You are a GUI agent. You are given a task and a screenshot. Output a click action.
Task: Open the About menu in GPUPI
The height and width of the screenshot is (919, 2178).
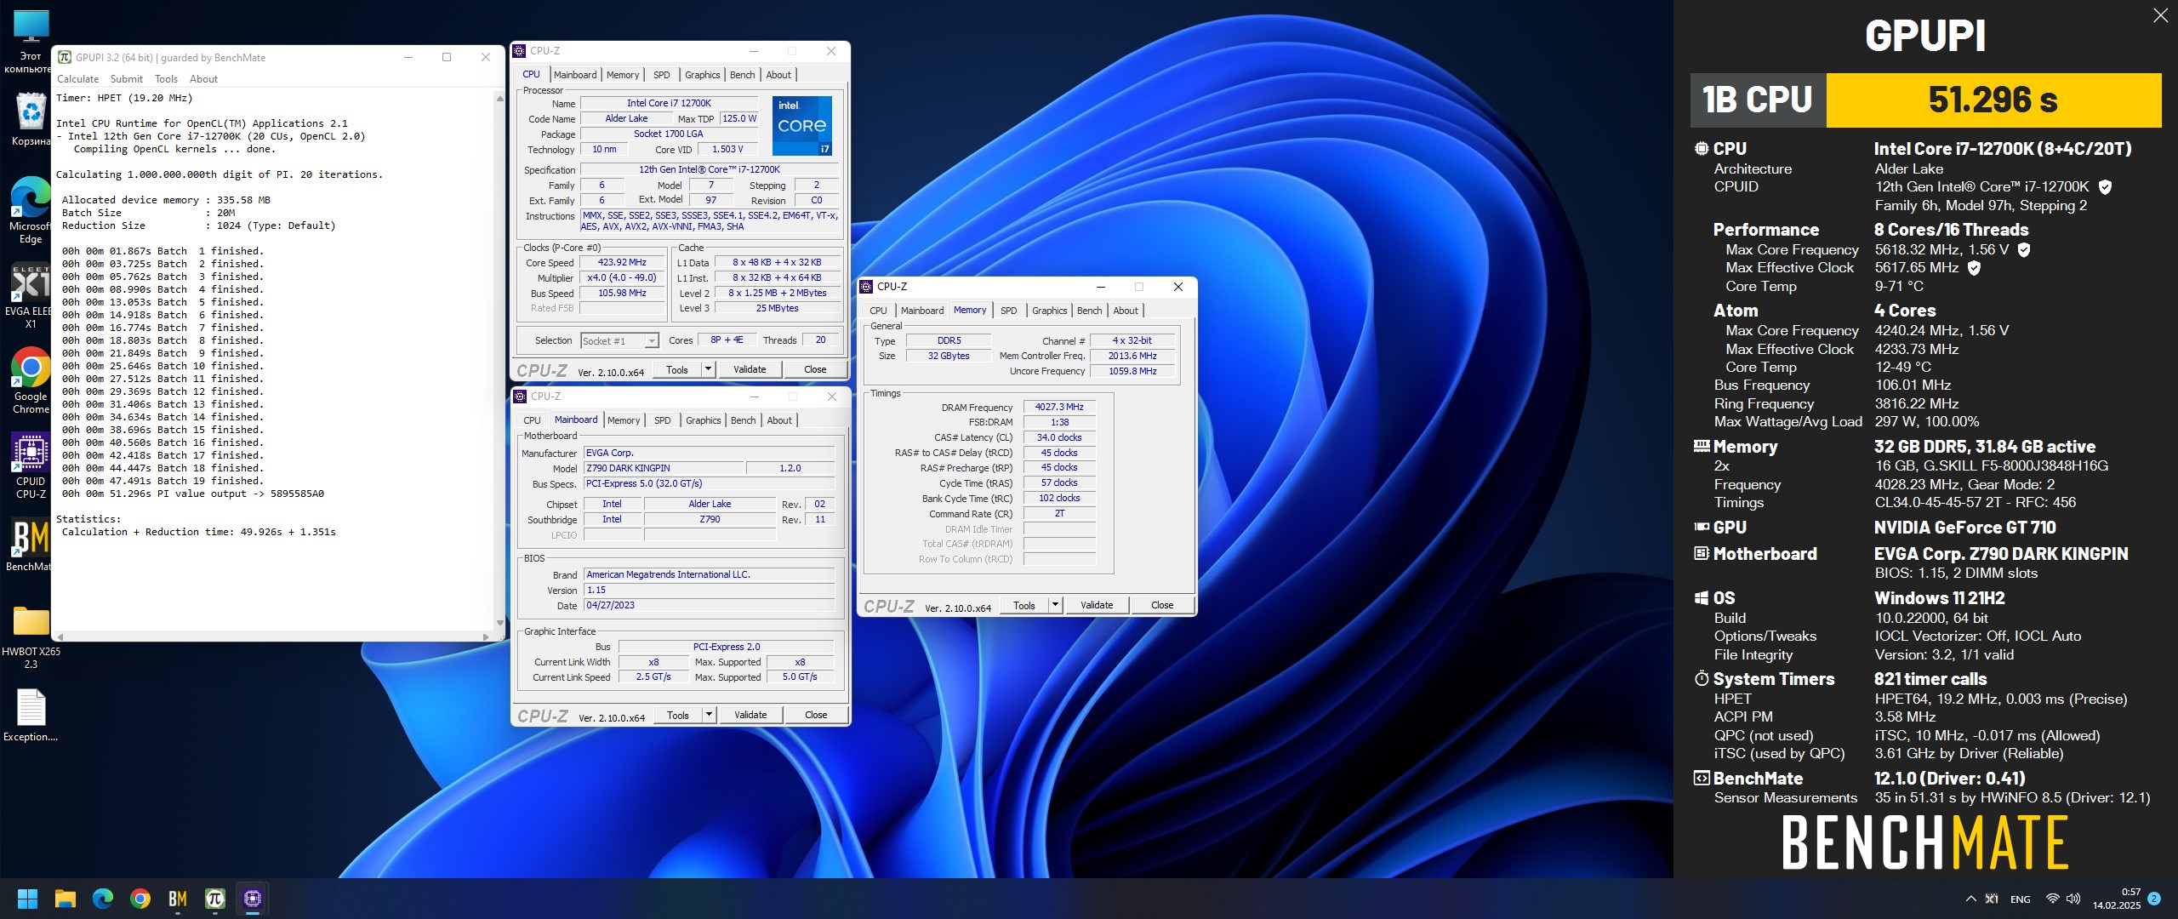[x=203, y=79]
